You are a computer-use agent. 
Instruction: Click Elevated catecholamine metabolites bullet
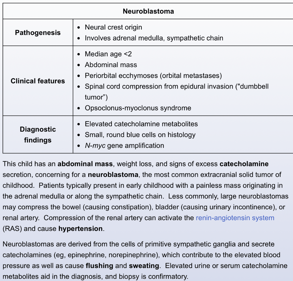coord(141,124)
